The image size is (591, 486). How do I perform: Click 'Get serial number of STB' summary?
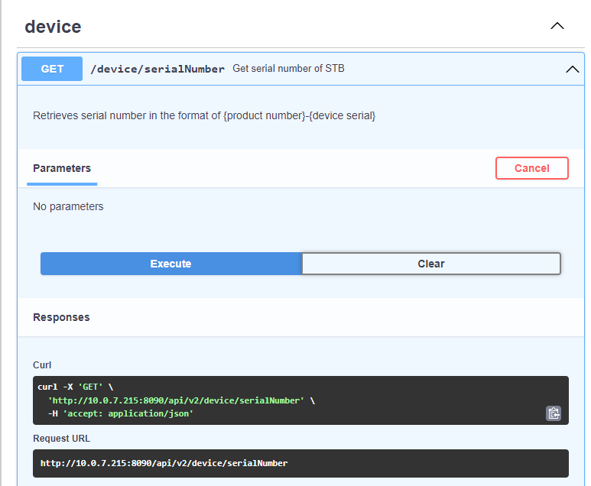(x=288, y=69)
